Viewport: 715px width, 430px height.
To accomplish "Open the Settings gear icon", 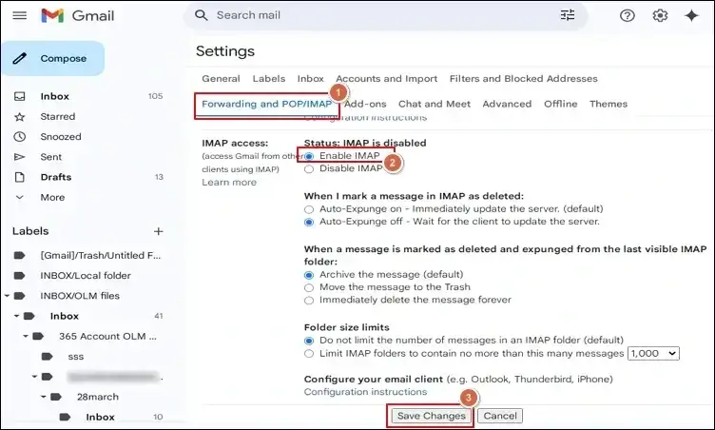I will coord(660,16).
